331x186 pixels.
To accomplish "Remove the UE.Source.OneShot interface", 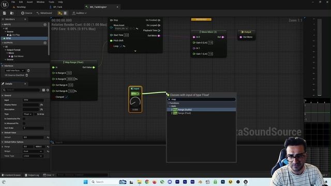I will 27,75.
